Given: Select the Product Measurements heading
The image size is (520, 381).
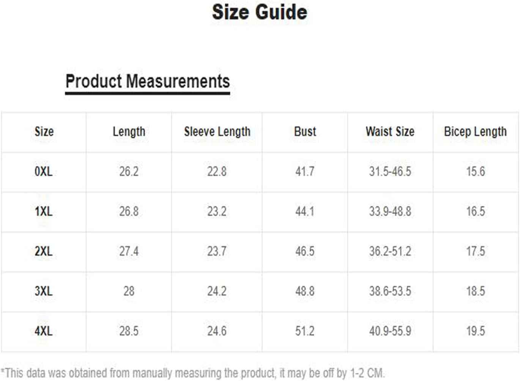Looking at the screenshot, I should point(148,81).
